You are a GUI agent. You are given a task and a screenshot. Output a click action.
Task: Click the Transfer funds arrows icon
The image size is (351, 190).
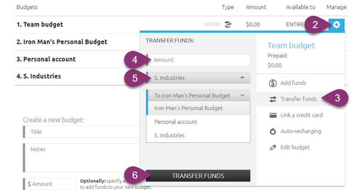pyautogui.click(x=272, y=99)
